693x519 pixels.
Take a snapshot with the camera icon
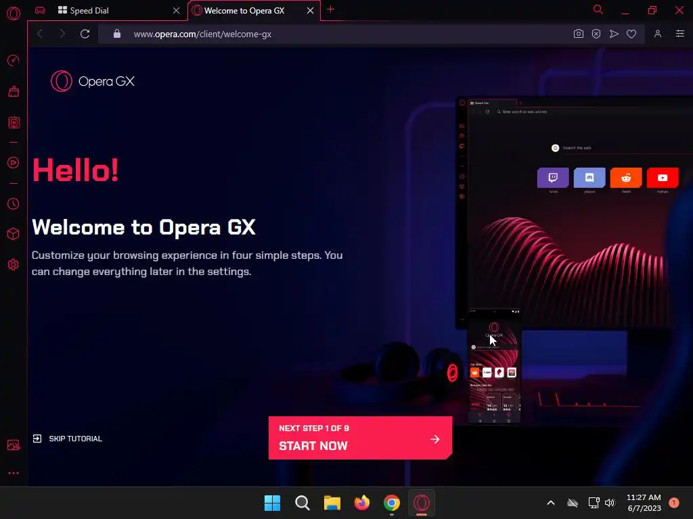[578, 34]
